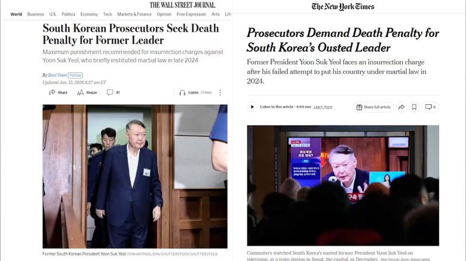Select the Opinion nav item
466x261 pixels.
164,14
